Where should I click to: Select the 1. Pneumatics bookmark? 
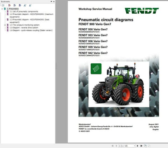[x=13, y=9]
